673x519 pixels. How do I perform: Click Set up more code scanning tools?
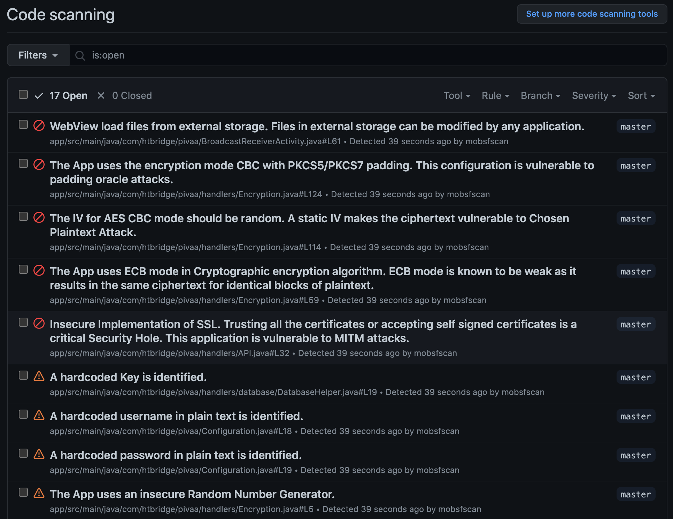click(591, 14)
